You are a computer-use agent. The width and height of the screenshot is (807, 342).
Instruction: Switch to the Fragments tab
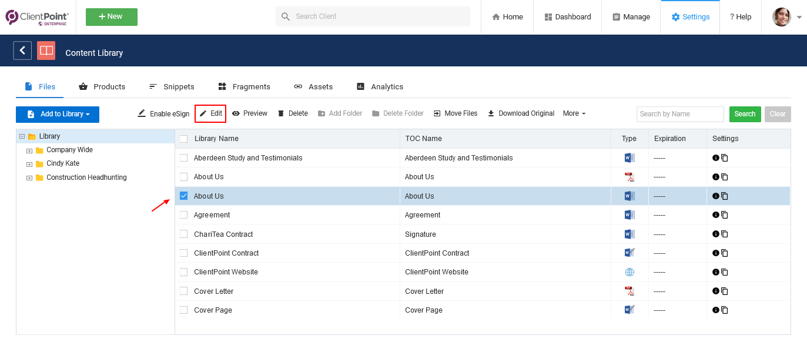pyautogui.click(x=244, y=86)
